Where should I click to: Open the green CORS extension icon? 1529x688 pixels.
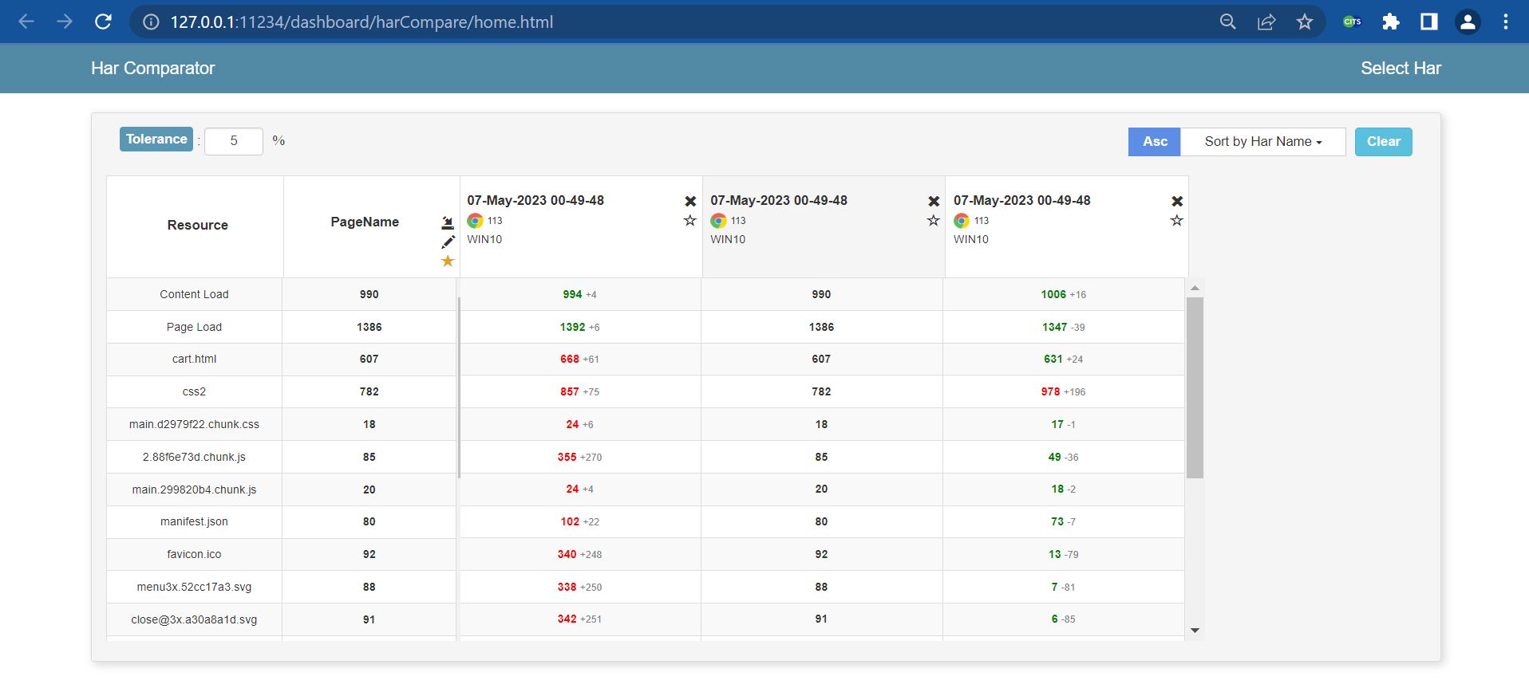(1352, 22)
